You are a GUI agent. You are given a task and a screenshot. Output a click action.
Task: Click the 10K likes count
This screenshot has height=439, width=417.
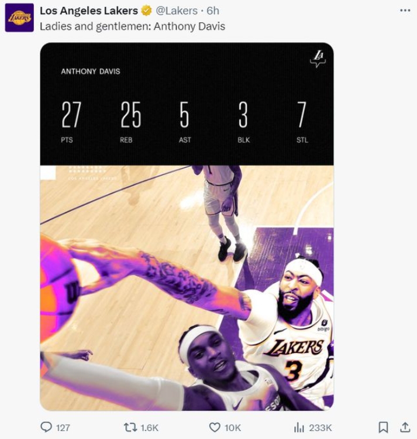click(x=233, y=428)
